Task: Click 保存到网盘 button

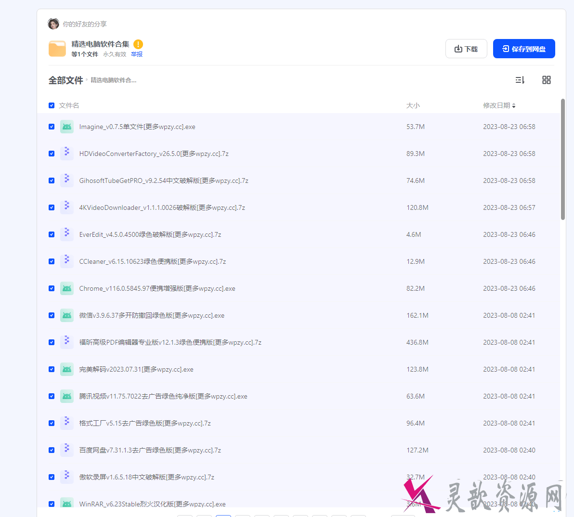Action: pyautogui.click(x=524, y=49)
